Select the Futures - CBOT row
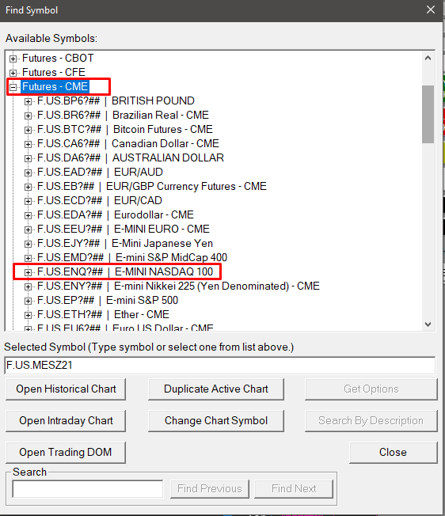 (58, 59)
